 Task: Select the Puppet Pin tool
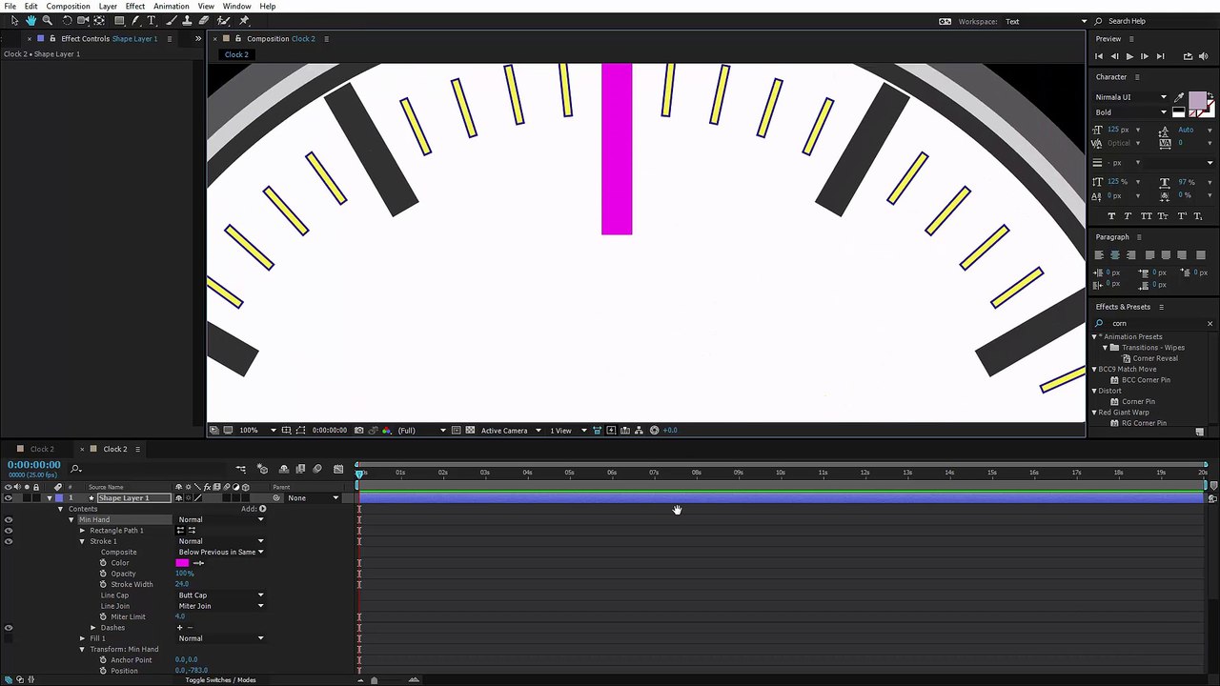(x=244, y=20)
